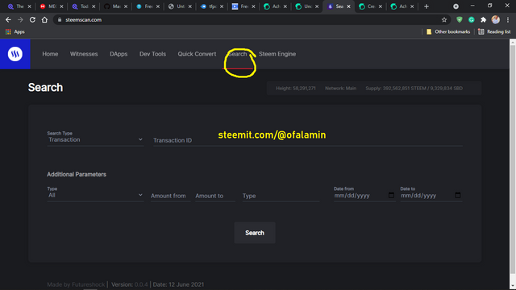Open the Chrome profile avatar

click(496, 19)
